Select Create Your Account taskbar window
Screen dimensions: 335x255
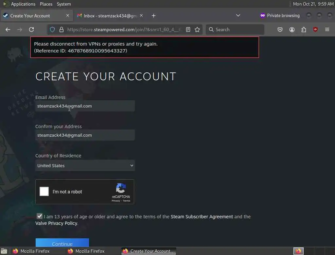(149, 251)
